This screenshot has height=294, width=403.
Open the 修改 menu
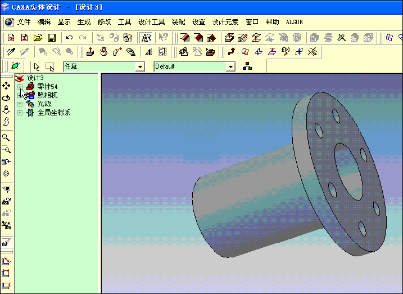coord(104,22)
